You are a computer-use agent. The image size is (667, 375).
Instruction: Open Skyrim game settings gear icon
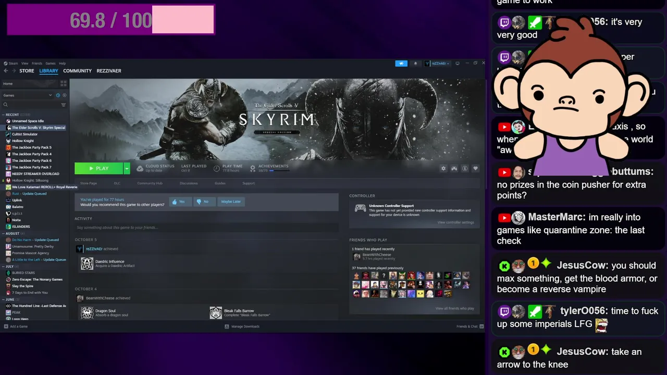443,169
